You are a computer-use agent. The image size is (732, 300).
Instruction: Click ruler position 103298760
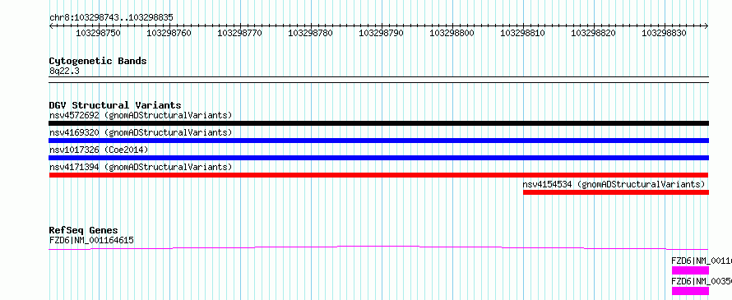click(x=169, y=33)
